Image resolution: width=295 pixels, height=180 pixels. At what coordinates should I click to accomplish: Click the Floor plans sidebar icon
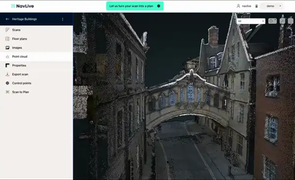(x=7, y=38)
